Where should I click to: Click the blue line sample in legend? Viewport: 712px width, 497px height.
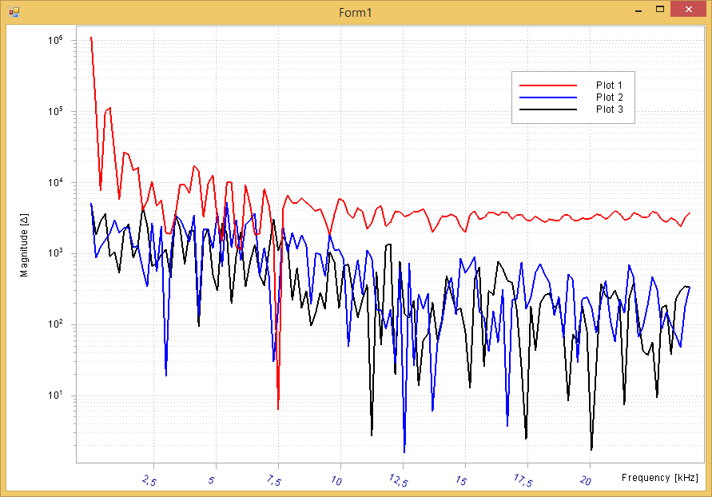point(547,97)
